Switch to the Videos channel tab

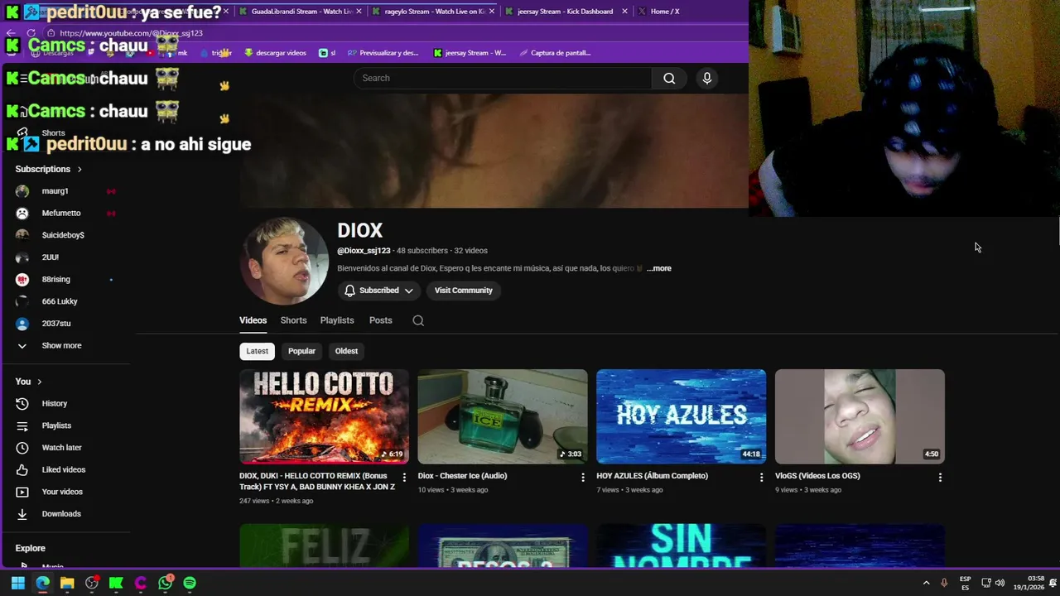click(253, 320)
